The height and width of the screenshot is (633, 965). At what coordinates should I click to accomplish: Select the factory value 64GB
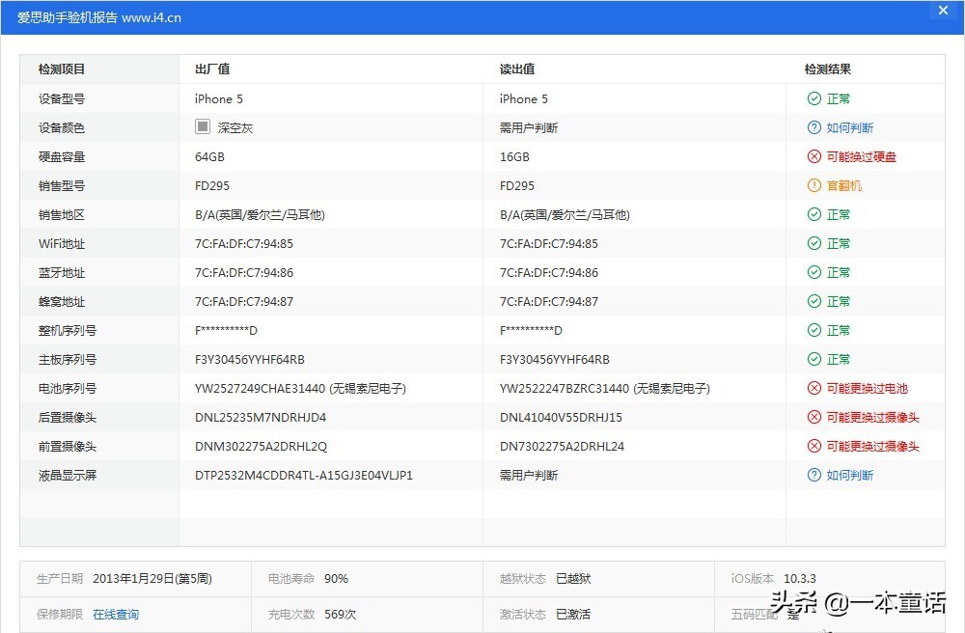209,157
